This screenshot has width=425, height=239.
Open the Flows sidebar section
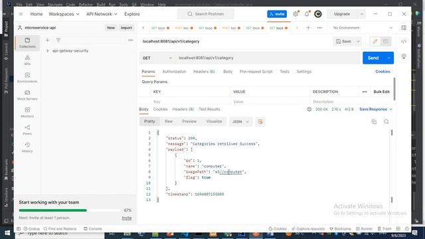click(x=27, y=130)
